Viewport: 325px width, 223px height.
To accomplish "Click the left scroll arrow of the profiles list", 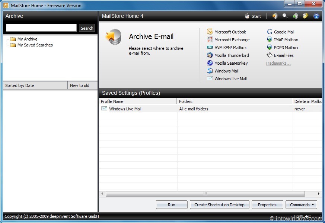I will (102, 194).
